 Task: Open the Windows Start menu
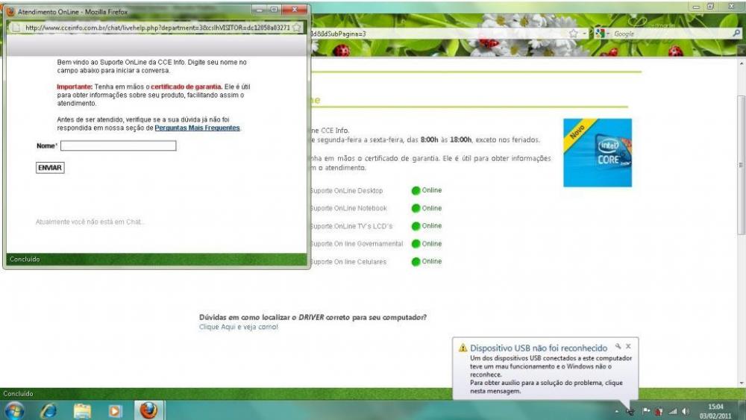[x=14, y=410]
